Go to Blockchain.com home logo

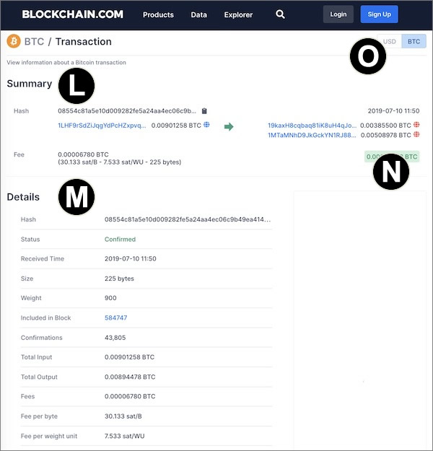click(x=72, y=14)
